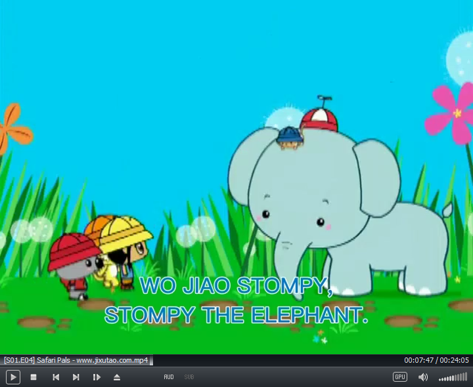Adjust the volume level bars
The width and height of the screenshot is (473, 387).
453,377
